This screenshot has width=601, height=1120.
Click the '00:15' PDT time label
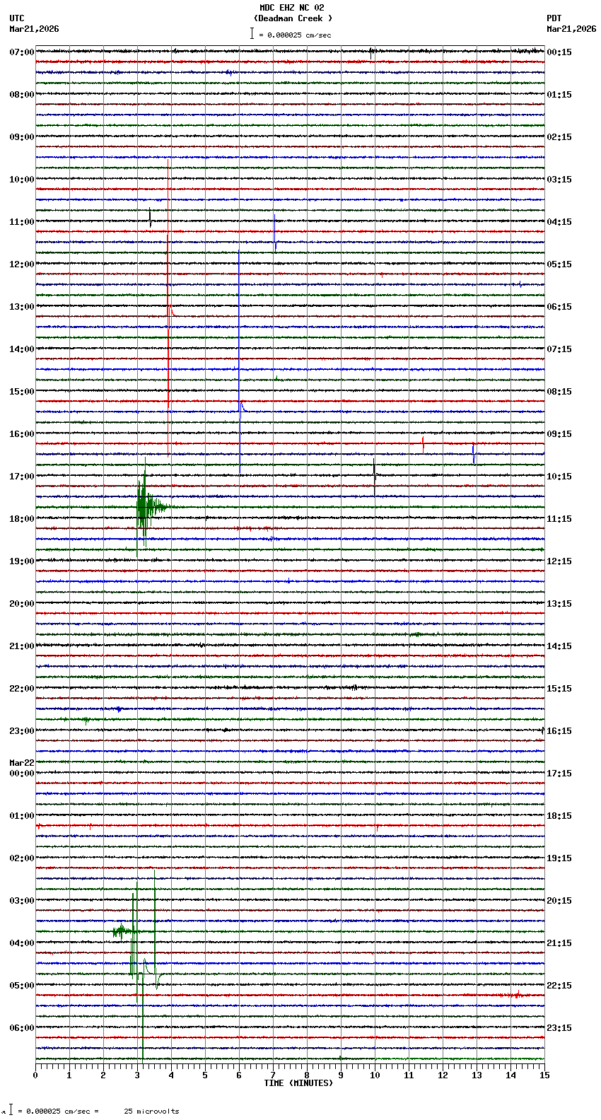click(x=559, y=52)
